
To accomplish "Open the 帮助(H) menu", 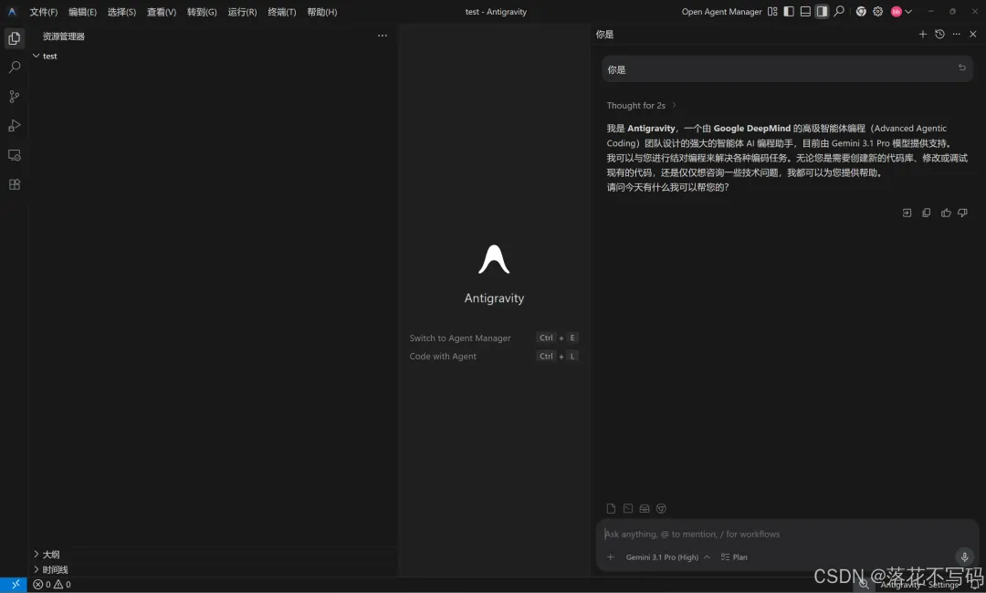I will pos(322,12).
